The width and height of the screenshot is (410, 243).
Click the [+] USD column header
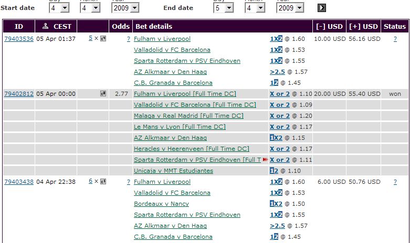click(363, 26)
